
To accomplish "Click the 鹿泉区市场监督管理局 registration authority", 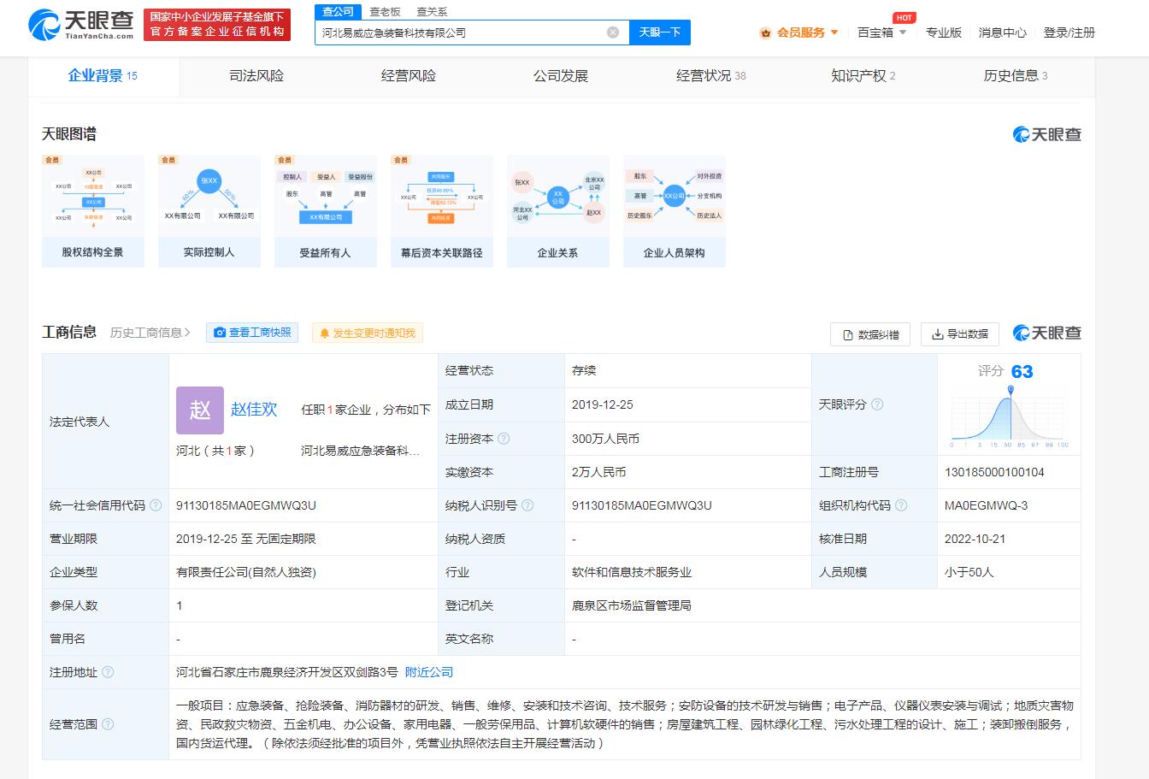I will coord(632,605).
